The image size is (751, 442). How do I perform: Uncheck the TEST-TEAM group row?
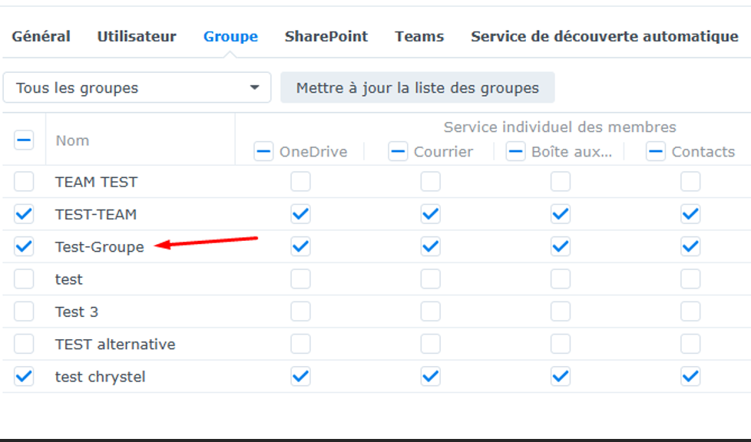24,214
